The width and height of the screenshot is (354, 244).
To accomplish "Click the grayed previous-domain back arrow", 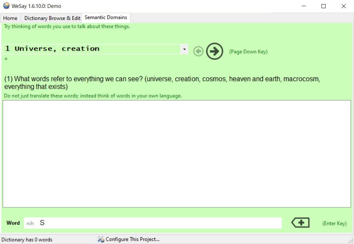I will (x=198, y=51).
